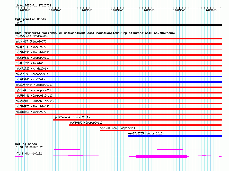229x171 pixels.
Task: Click the magenta exon block of NM_001001924
Action: [x=162, y=157]
